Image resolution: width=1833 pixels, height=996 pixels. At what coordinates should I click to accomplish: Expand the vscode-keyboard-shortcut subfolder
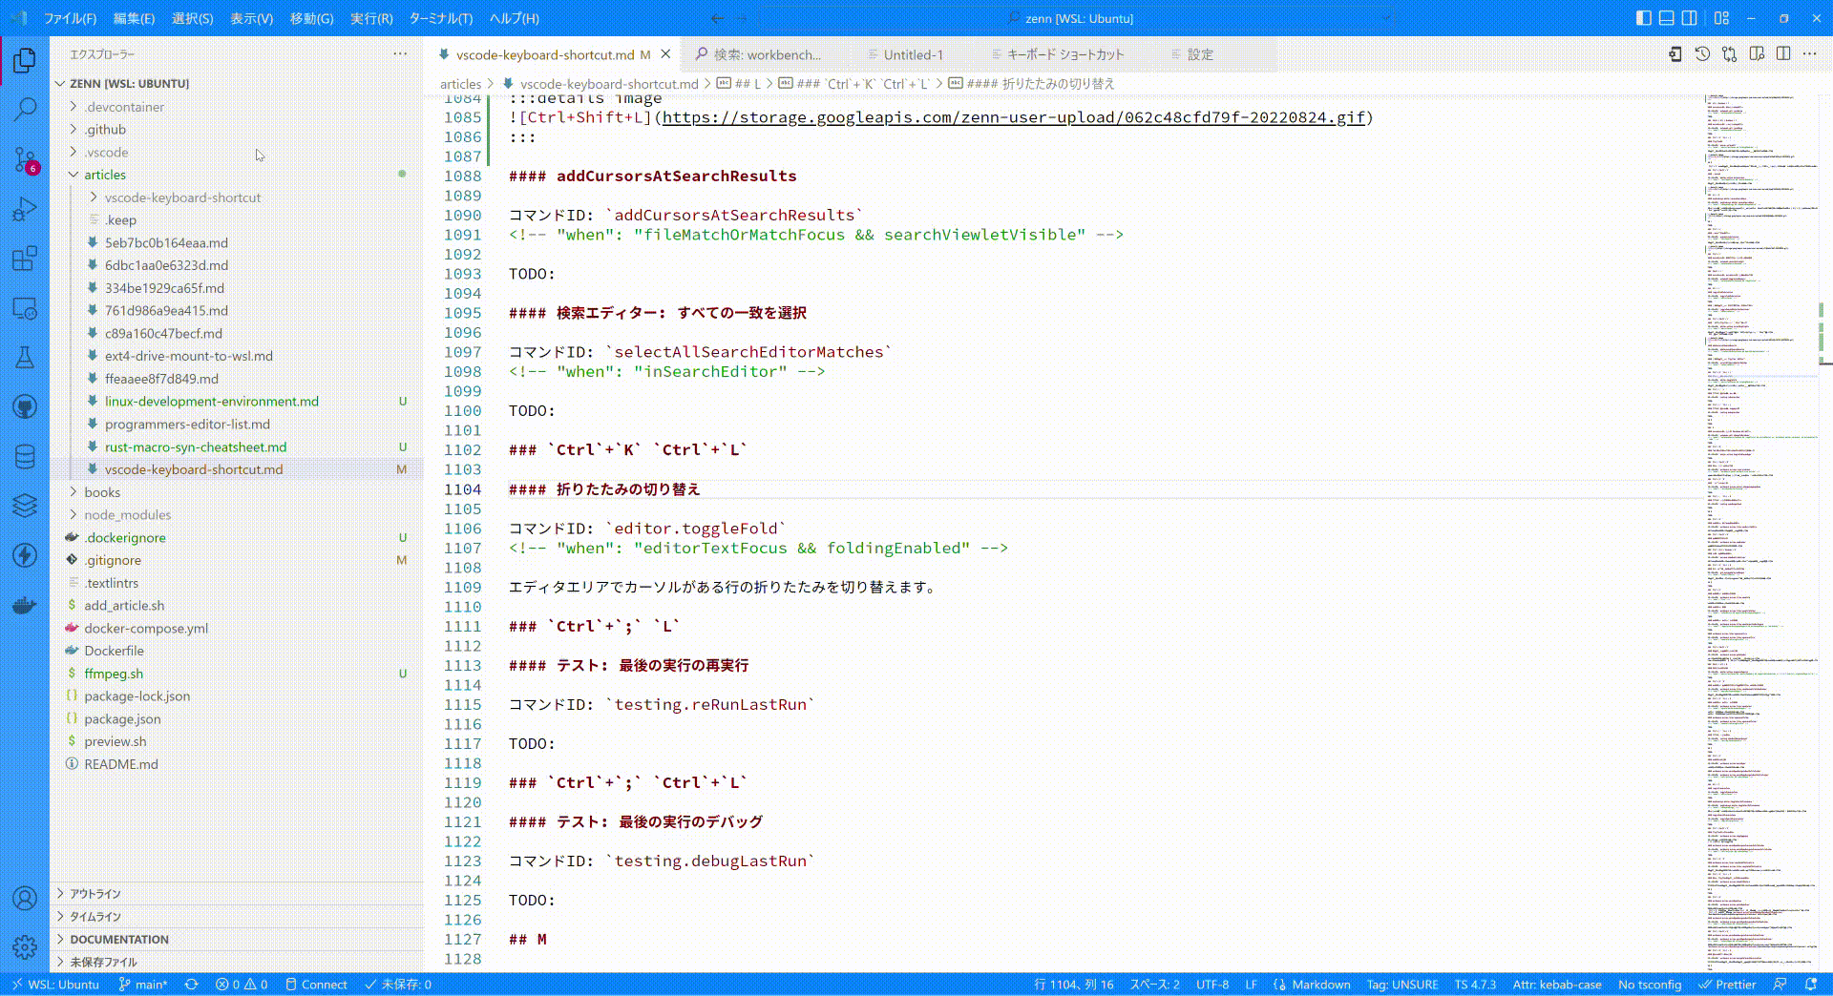[181, 197]
